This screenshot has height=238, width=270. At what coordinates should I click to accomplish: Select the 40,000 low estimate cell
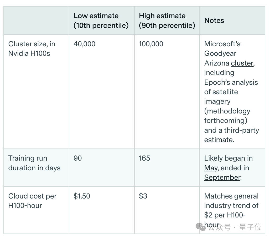click(84, 44)
